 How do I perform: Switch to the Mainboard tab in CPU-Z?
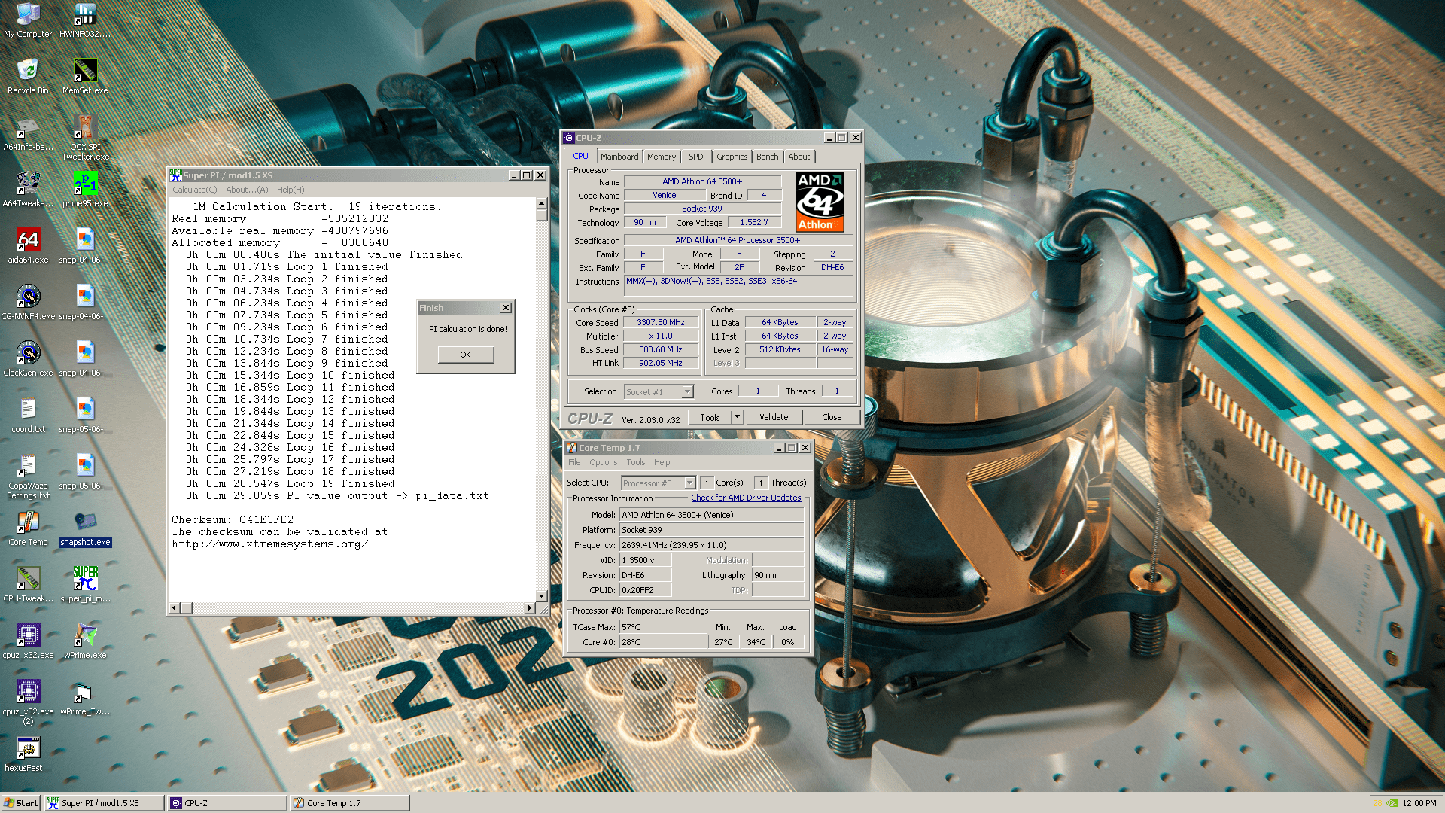[x=619, y=157]
